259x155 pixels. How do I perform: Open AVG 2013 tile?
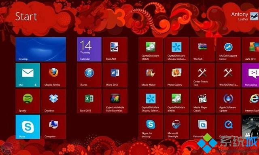point(251,49)
